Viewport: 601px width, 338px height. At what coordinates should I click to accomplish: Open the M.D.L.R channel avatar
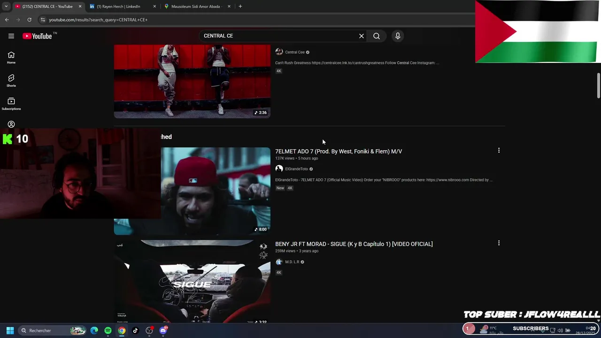click(279, 262)
